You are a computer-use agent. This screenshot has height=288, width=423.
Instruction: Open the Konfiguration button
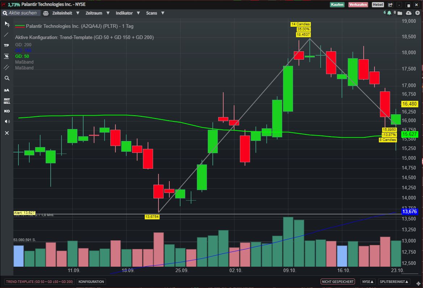pyautogui.click(x=91, y=281)
